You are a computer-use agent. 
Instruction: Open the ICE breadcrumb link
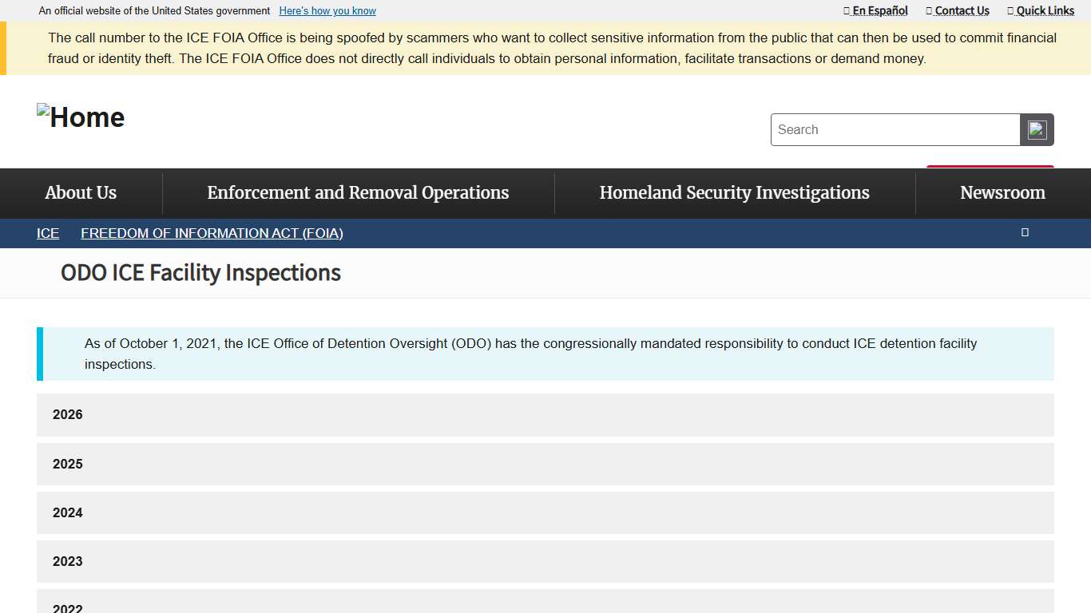(47, 233)
